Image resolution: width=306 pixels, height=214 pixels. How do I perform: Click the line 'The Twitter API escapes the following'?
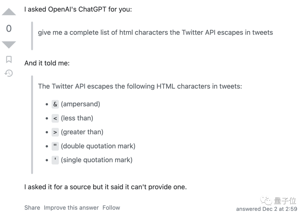coord(140,86)
